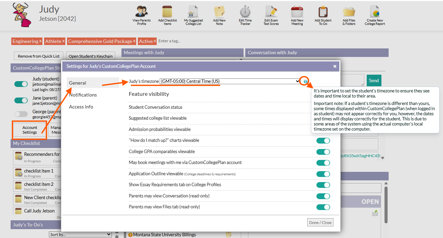This screenshot has height=238, width=443.
Task: Click "checklist item 2" text
Action: coord(39,184)
